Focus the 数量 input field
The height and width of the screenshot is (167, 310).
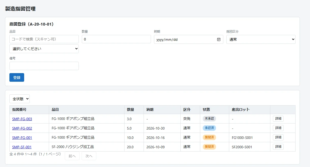[116, 39]
